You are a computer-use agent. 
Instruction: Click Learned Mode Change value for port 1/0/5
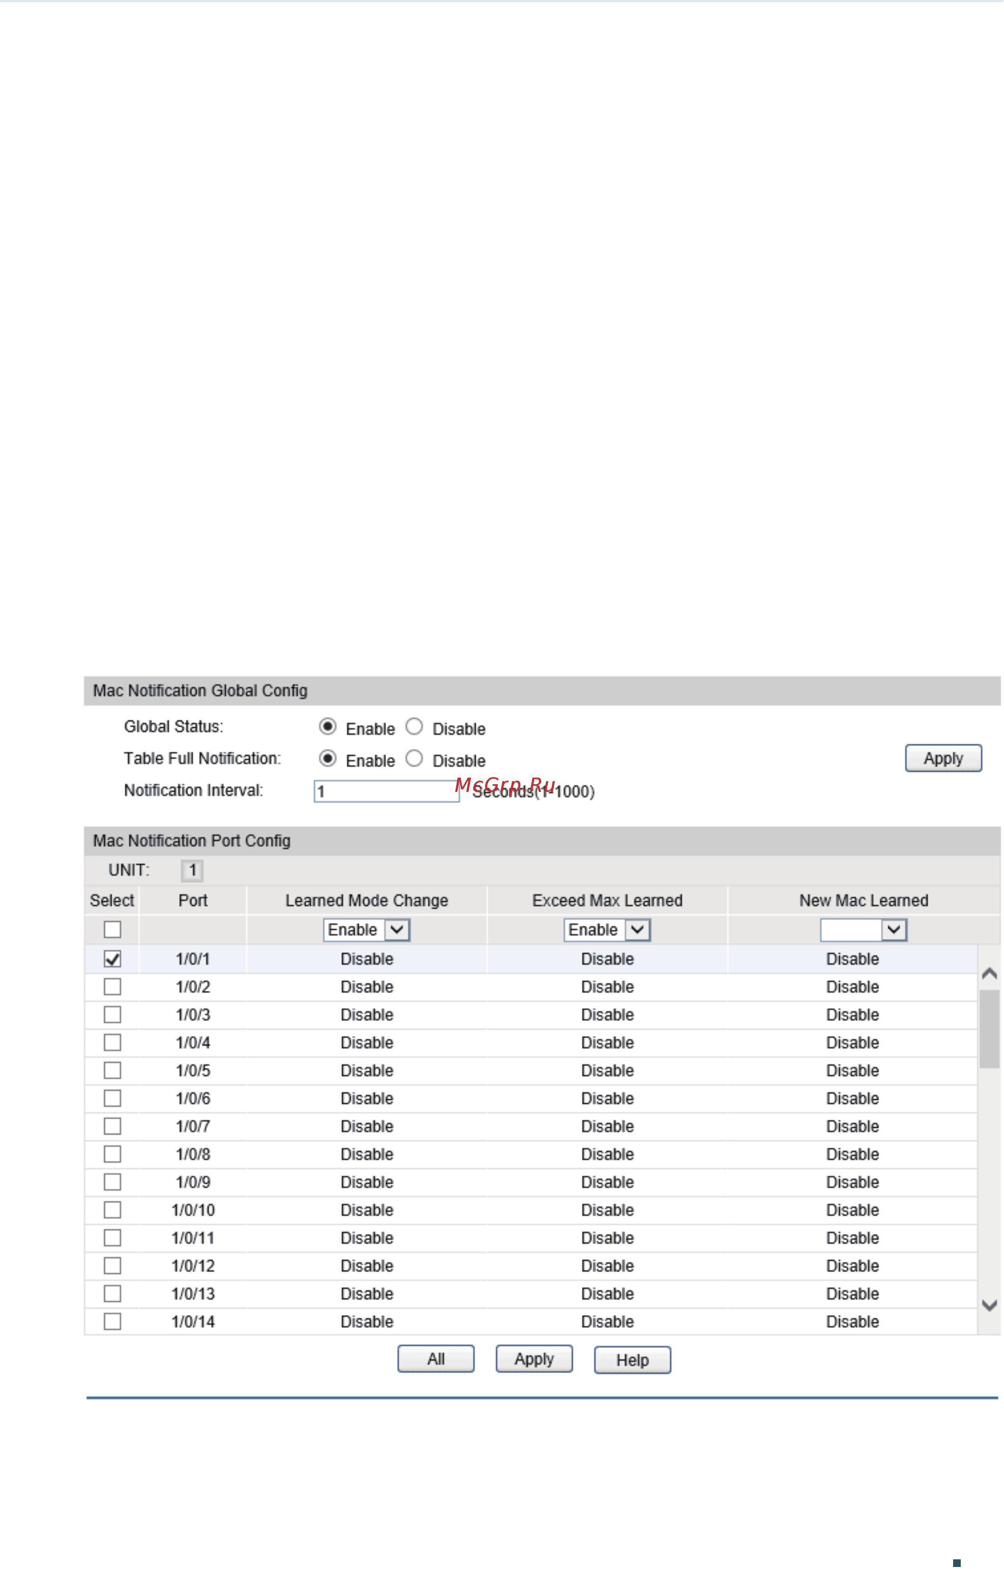[367, 1071]
